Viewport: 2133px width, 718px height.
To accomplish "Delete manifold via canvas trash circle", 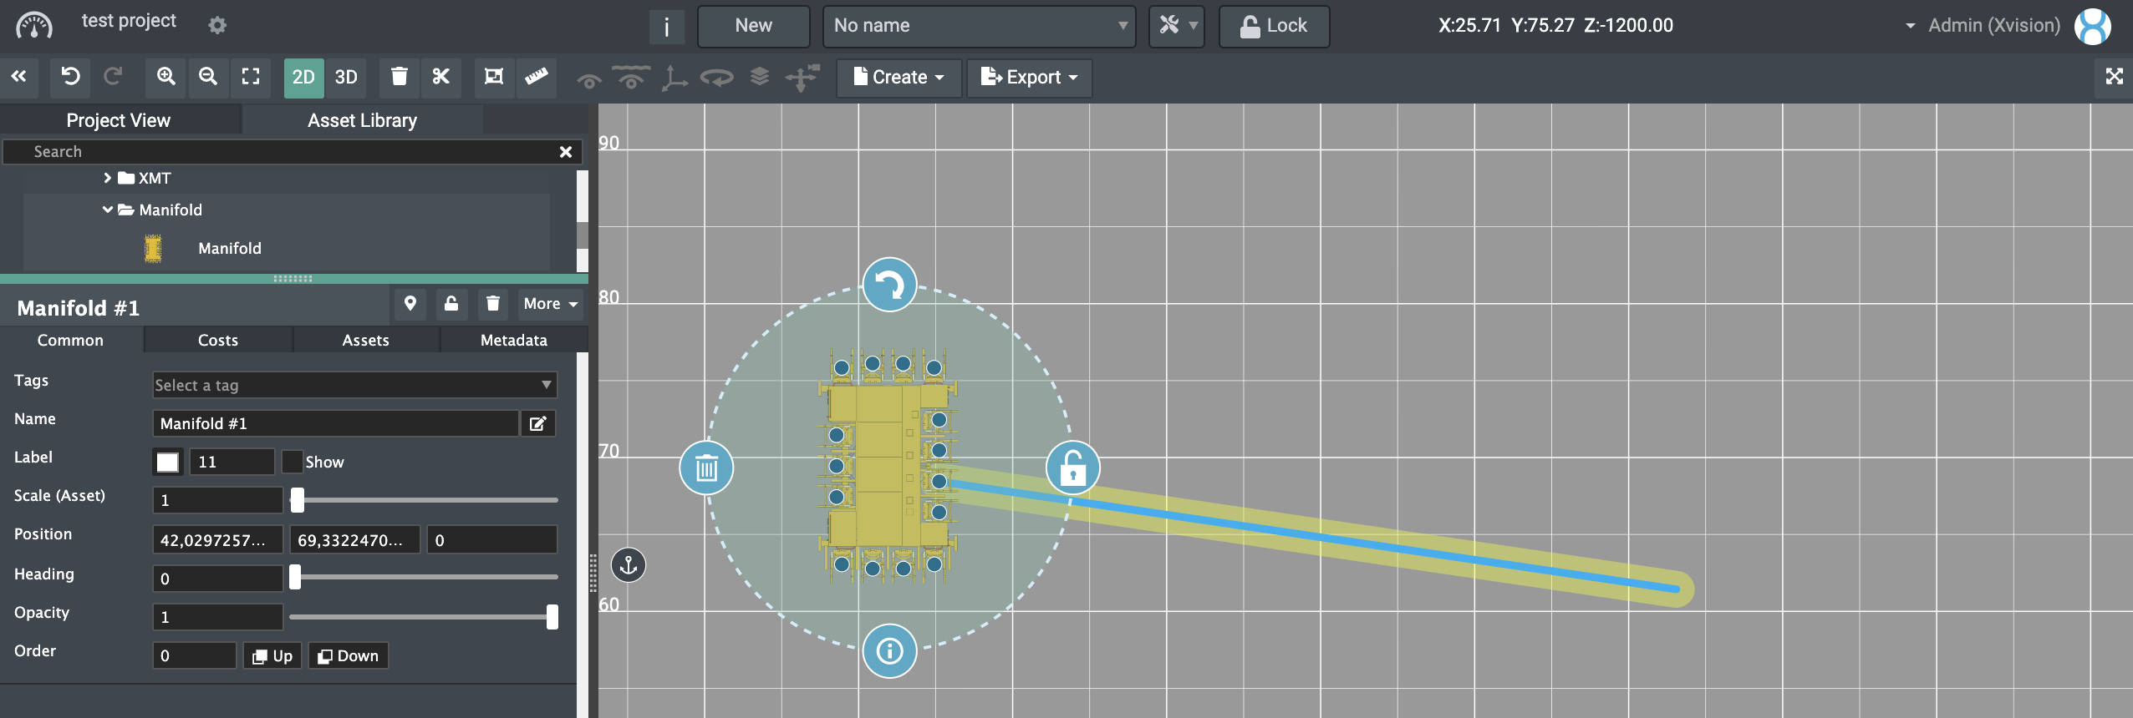I will point(706,468).
